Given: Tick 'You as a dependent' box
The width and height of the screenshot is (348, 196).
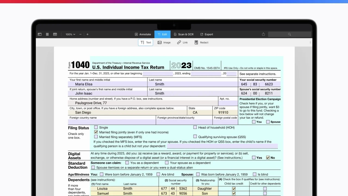Looking at the screenshot, I should 127,163.
